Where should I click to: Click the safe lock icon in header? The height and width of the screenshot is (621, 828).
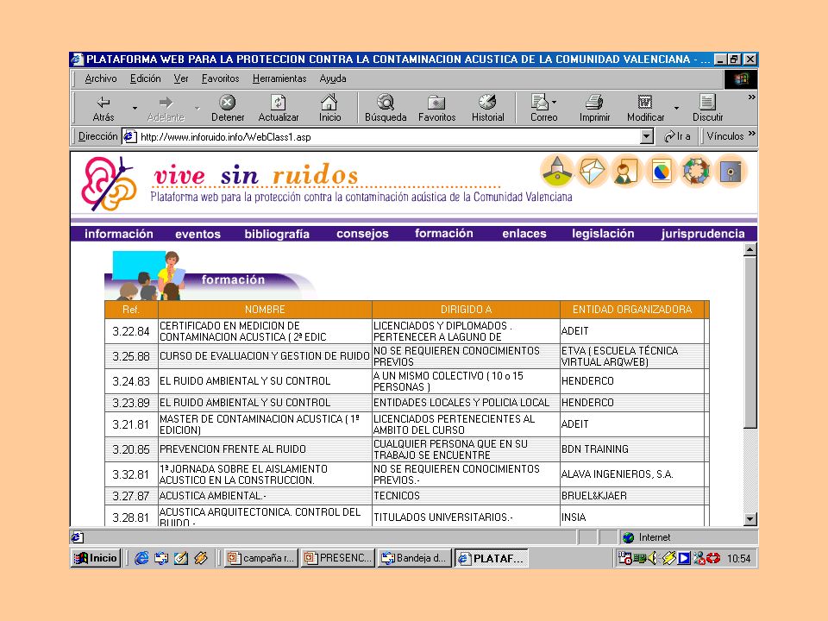[x=731, y=171]
